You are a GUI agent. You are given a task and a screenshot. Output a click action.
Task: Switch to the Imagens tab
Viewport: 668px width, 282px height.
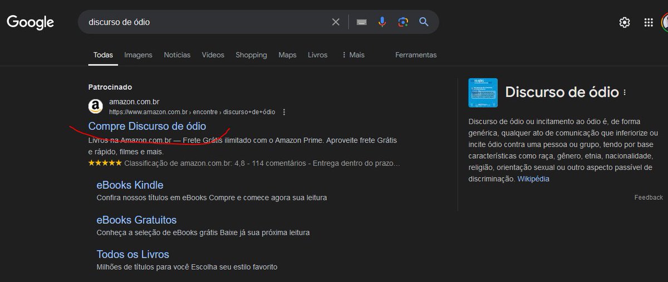[x=138, y=55]
